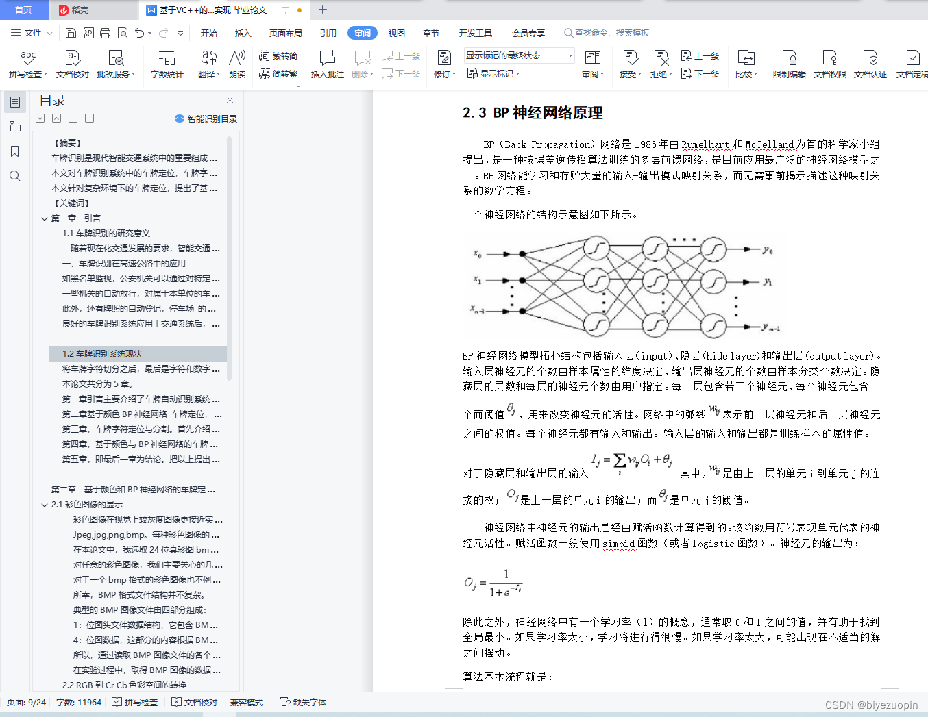
Task: Open the search sidebar panel
Action: point(14,176)
